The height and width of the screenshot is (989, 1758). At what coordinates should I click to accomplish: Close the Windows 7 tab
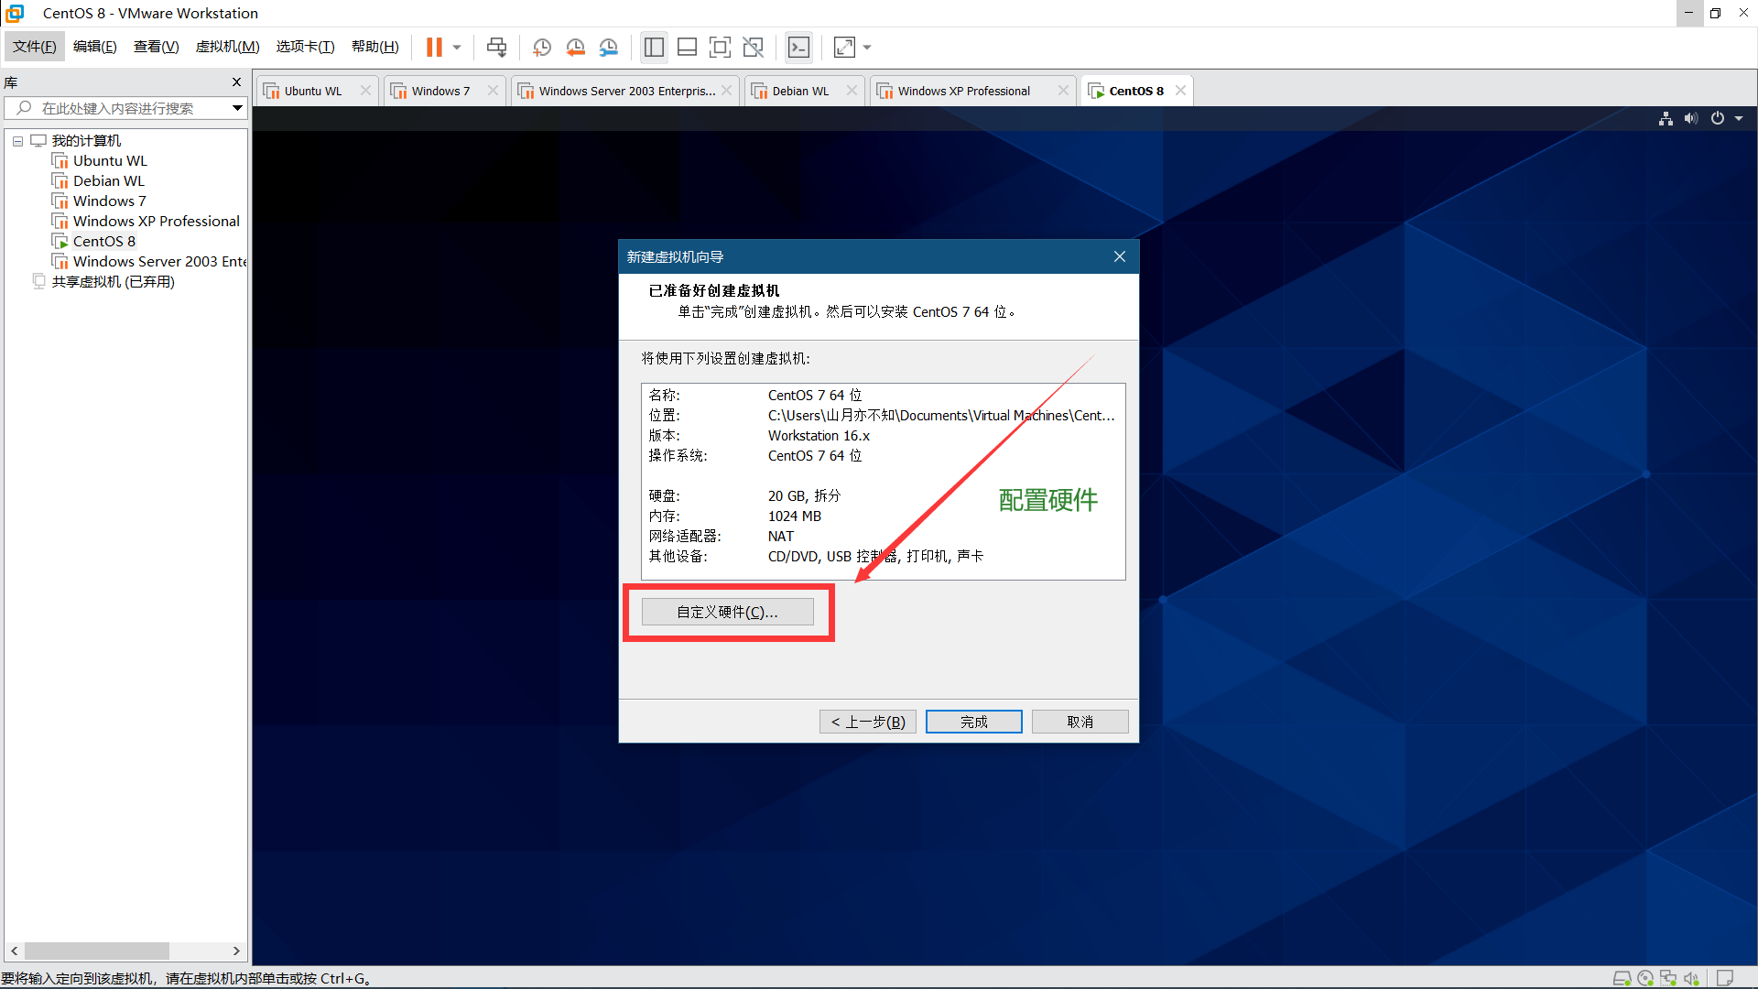coord(493,90)
